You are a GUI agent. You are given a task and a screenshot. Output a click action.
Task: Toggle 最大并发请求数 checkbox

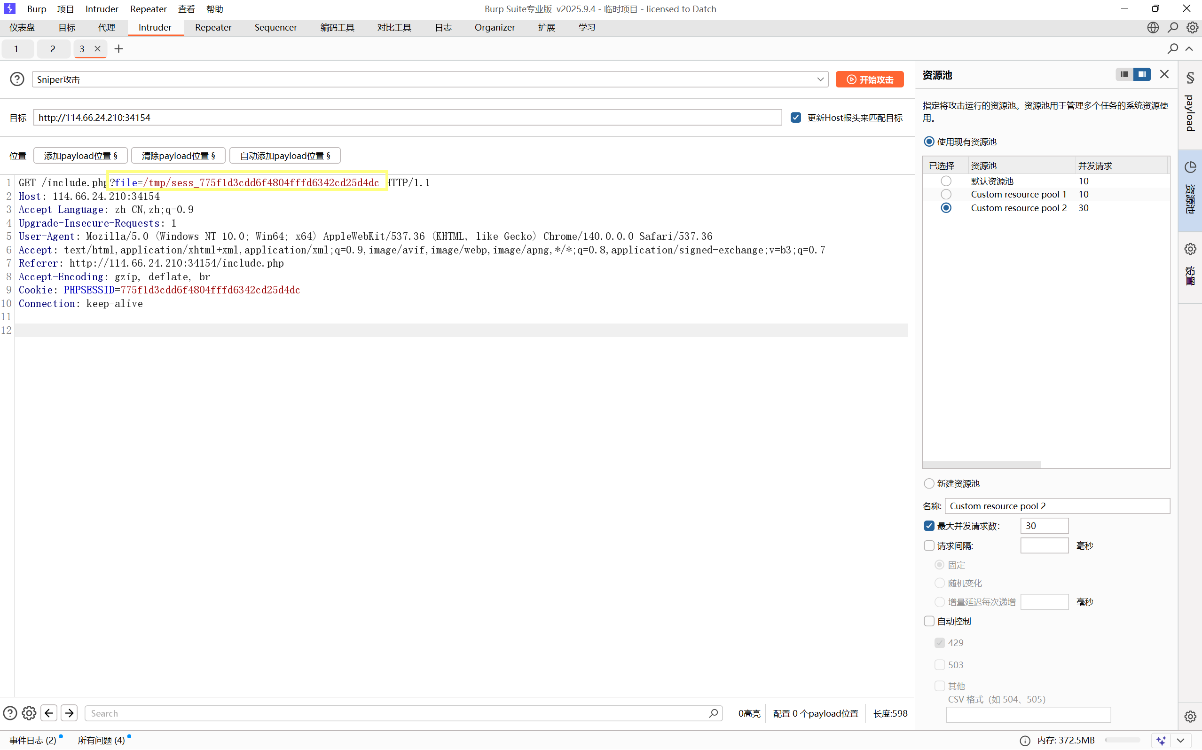(929, 526)
